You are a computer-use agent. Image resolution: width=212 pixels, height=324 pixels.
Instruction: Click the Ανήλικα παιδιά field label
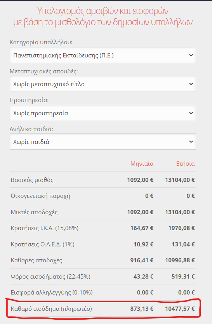pyautogui.click(x=31, y=129)
